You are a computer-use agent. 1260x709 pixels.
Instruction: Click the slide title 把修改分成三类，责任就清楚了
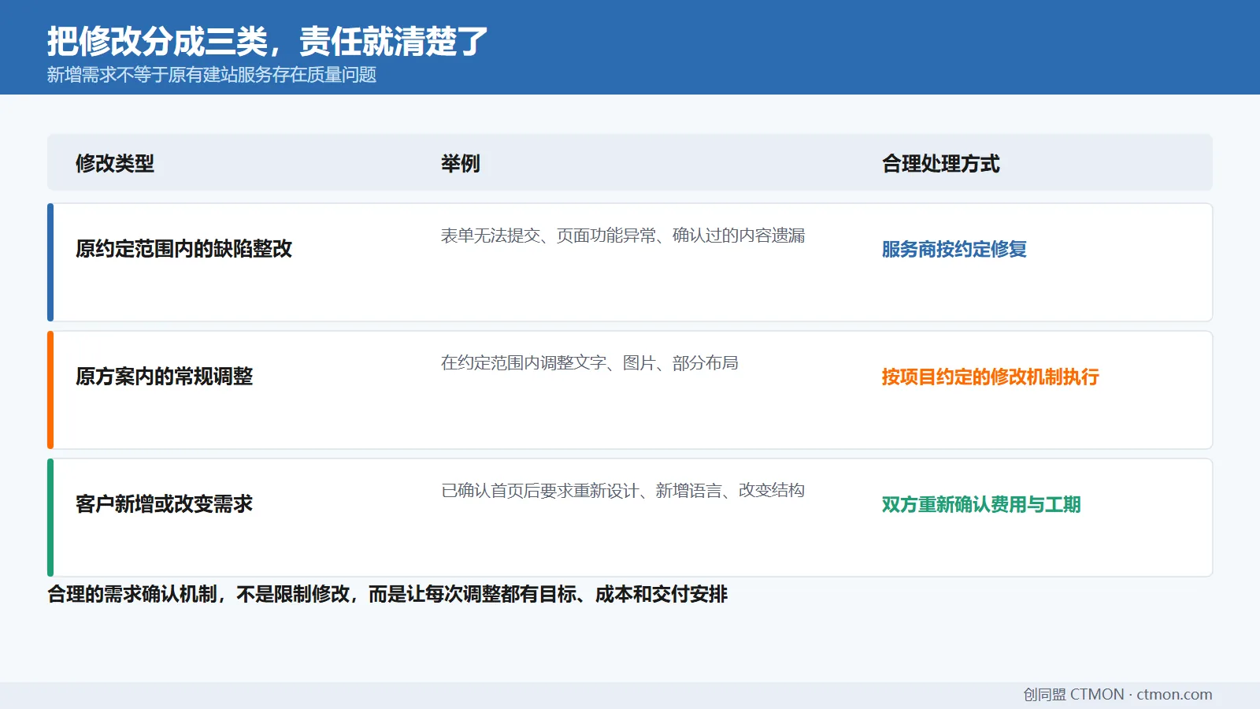point(268,41)
